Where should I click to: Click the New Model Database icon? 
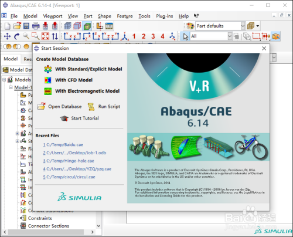[x=8, y=26]
